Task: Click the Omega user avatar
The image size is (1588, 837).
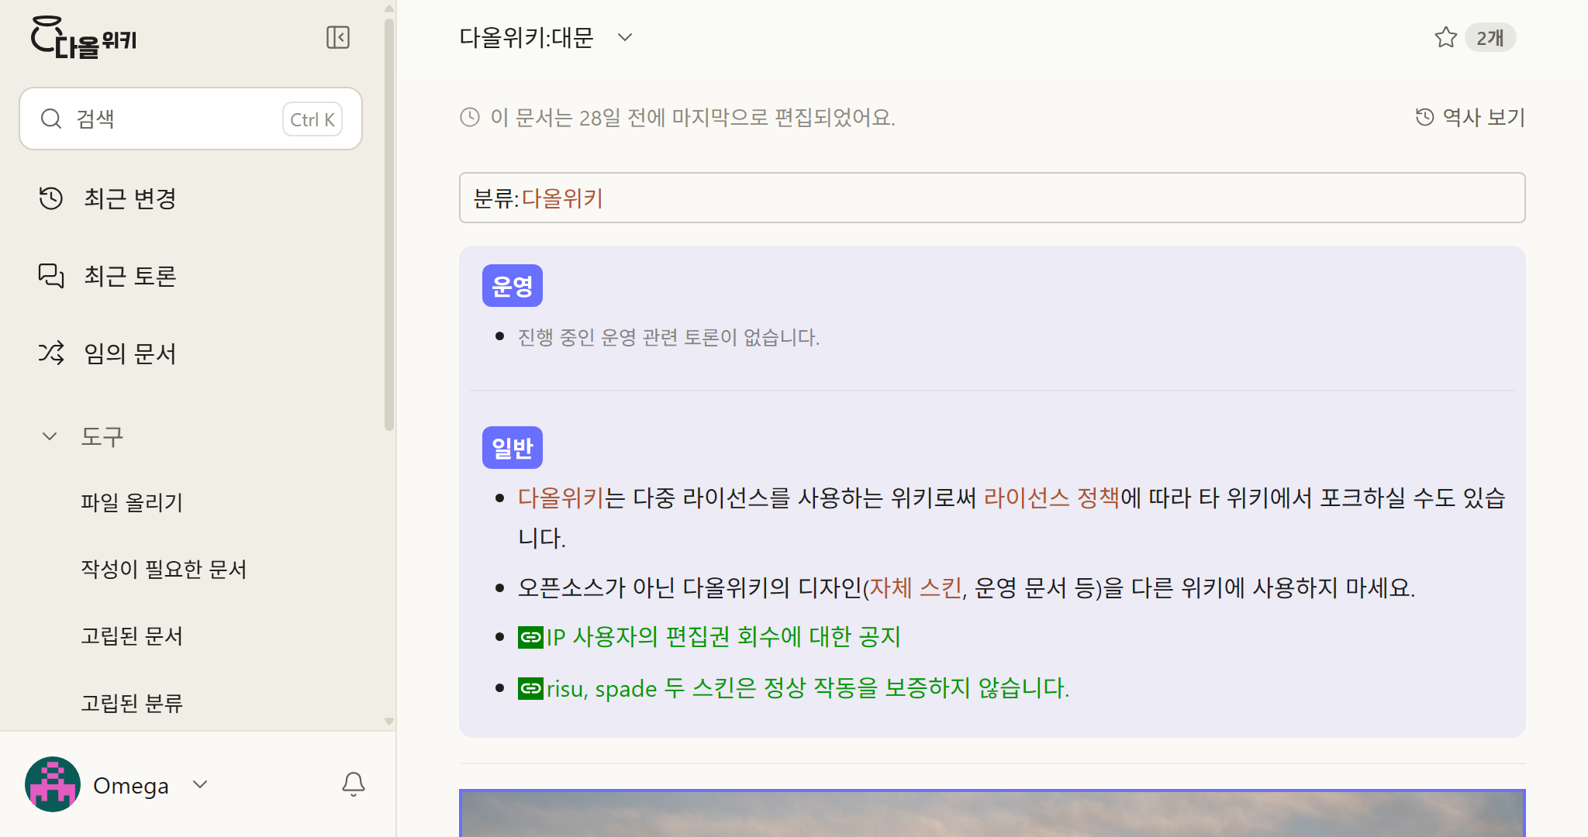Action: [53, 784]
